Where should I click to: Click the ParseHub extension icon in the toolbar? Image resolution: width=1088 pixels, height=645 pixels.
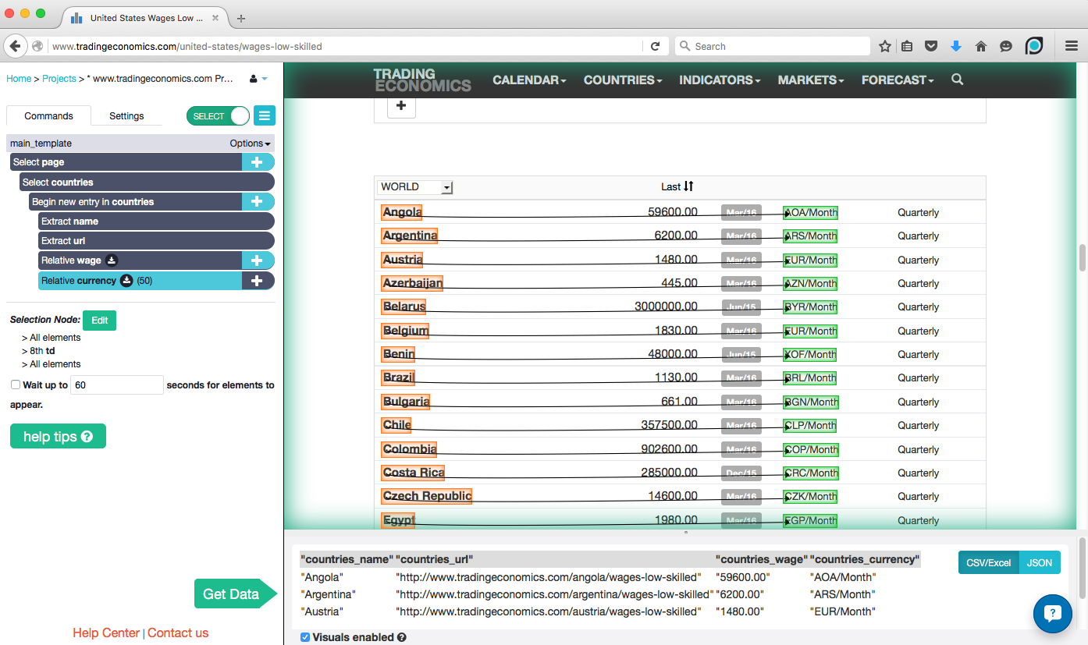(1034, 46)
